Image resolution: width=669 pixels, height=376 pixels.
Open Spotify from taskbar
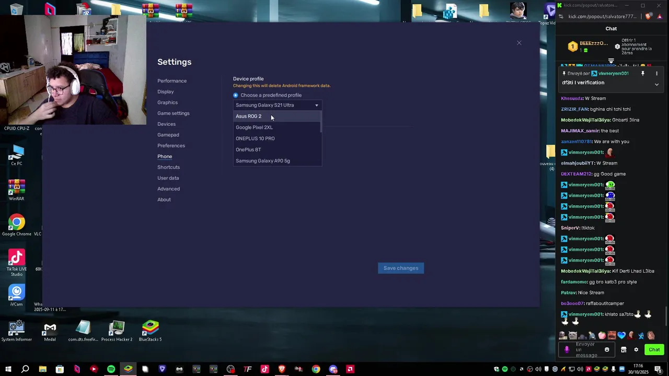click(111, 369)
